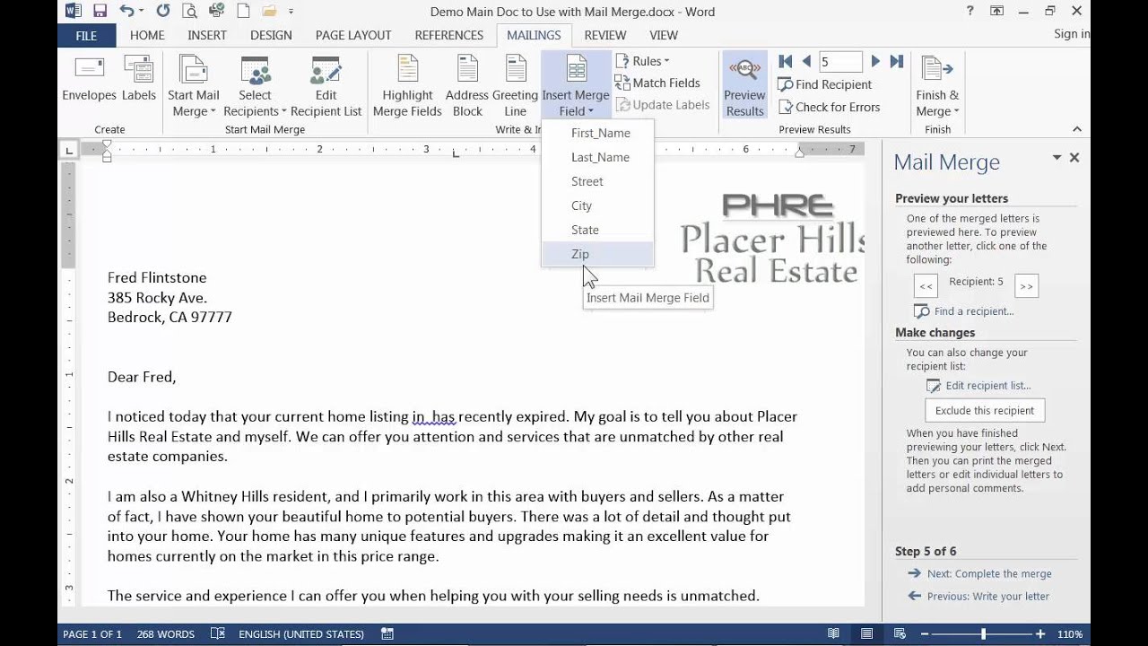The width and height of the screenshot is (1148, 646).
Task: Click the previous recipient << button in pane
Action: [x=926, y=286]
